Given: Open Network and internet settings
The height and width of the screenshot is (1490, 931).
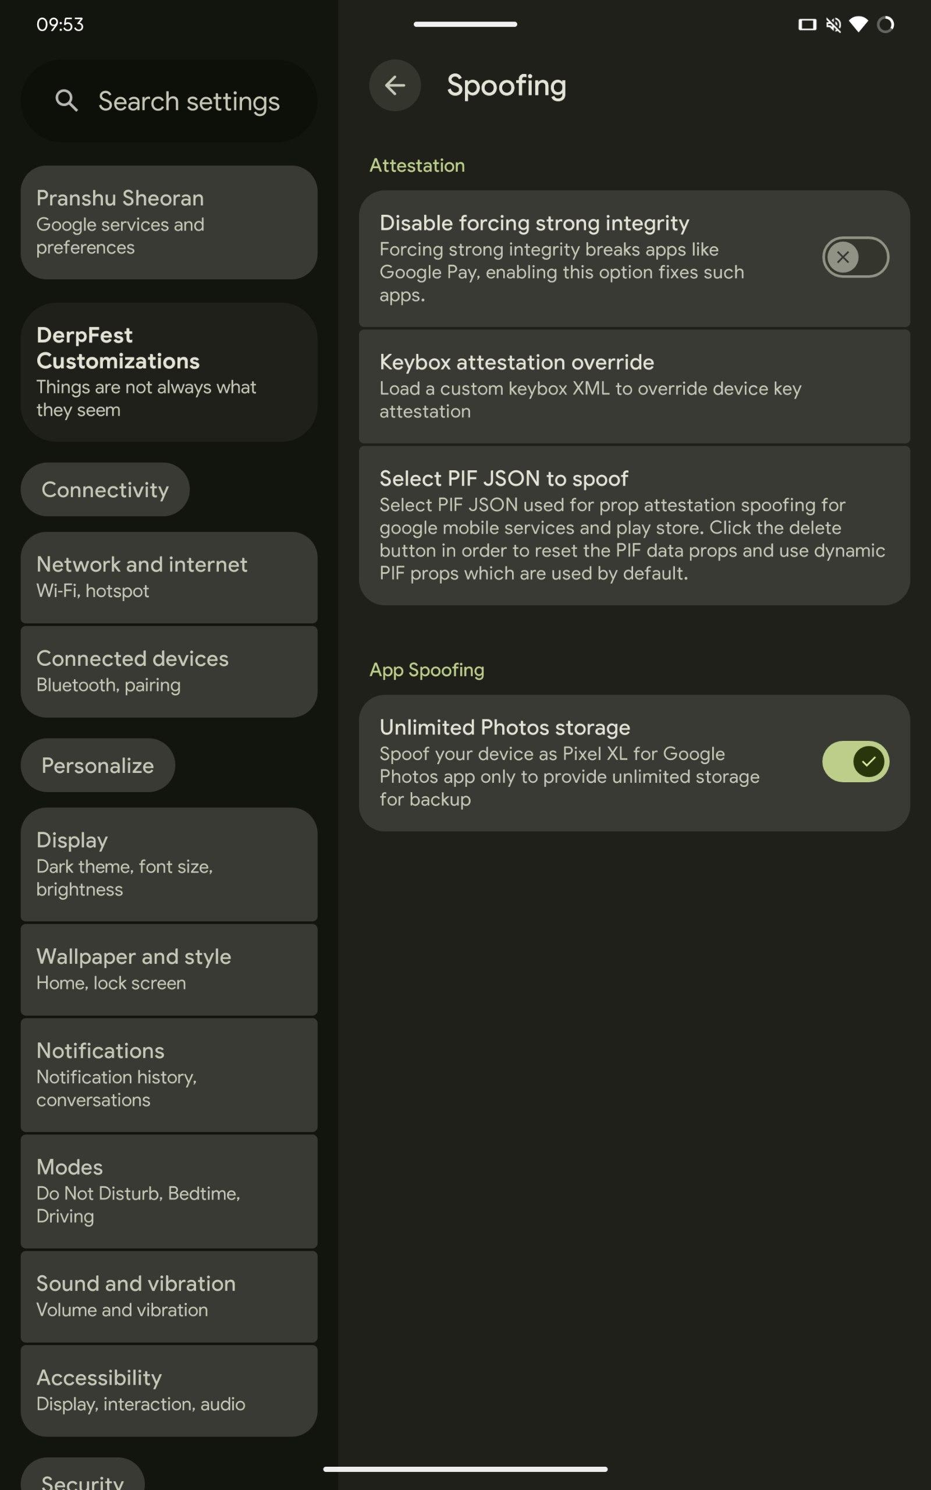Looking at the screenshot, I should click(x=169, y=577).
